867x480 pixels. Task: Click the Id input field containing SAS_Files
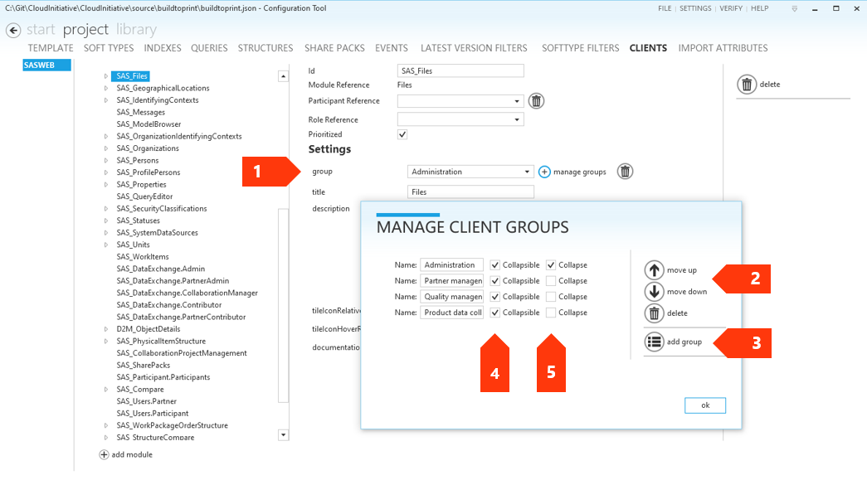pos(460,70)
